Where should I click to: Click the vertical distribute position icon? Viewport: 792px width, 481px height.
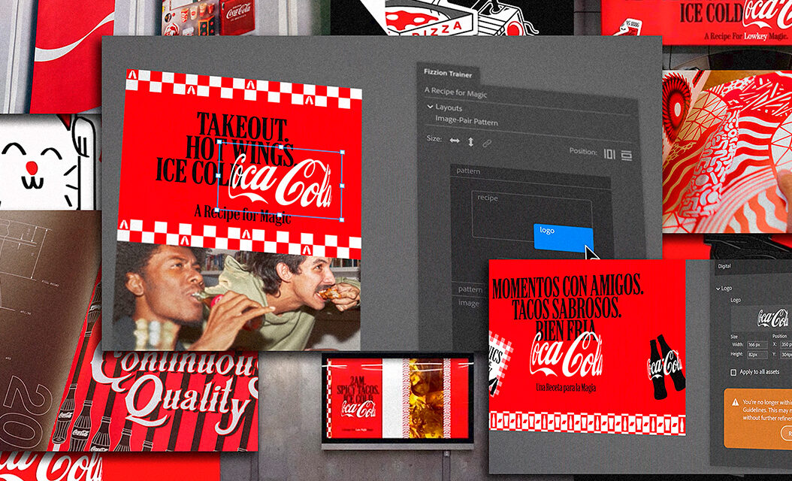click(627, 155)
